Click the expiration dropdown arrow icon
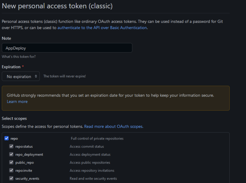Viewport: 246px width, 183px height. (x=36, y=76)
